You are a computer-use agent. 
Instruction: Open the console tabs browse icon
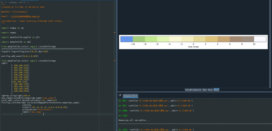click(x=120, y=95)
